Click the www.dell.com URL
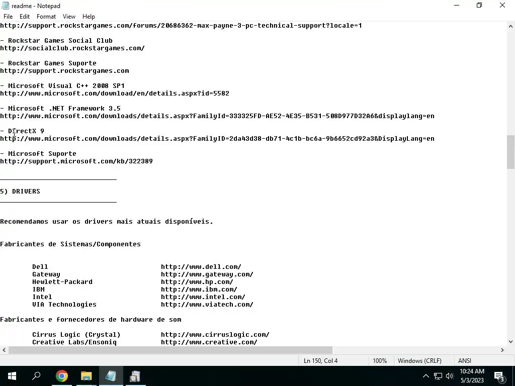The height and width of the screenshot is (386, 515). [201, 267]
